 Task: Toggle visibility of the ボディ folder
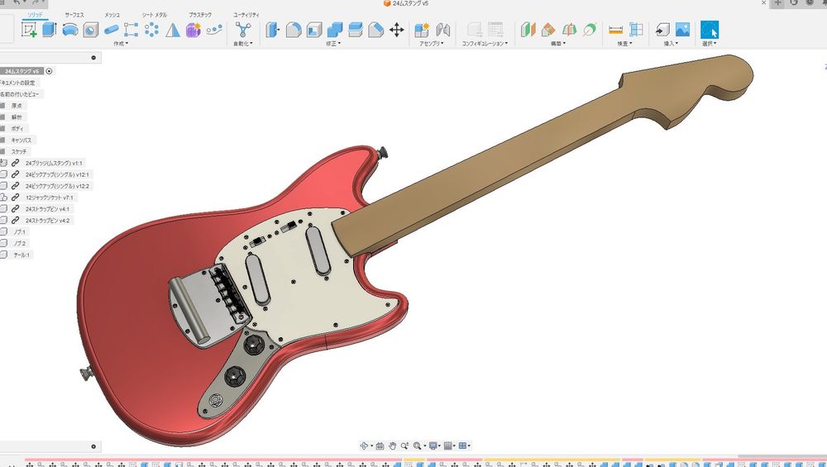pos(3,129)
